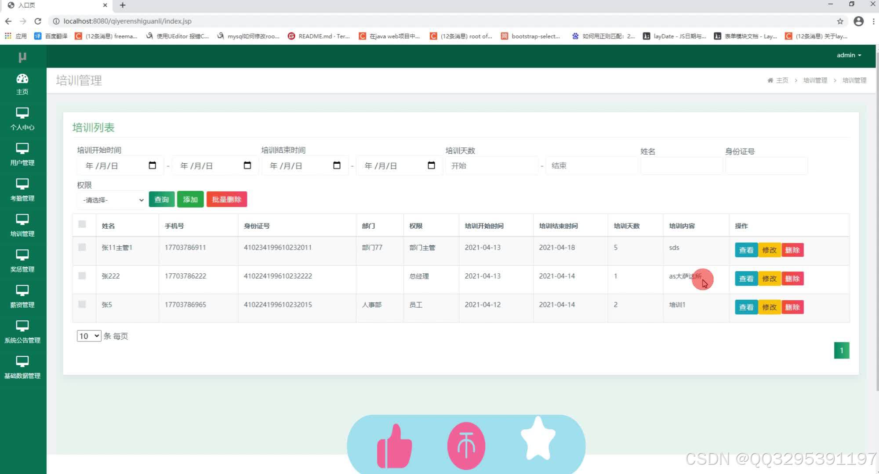Viewport: 879px width, 474px height.
Task: Open the 10 条每页 page size dropdown
Action: (89, 336)
